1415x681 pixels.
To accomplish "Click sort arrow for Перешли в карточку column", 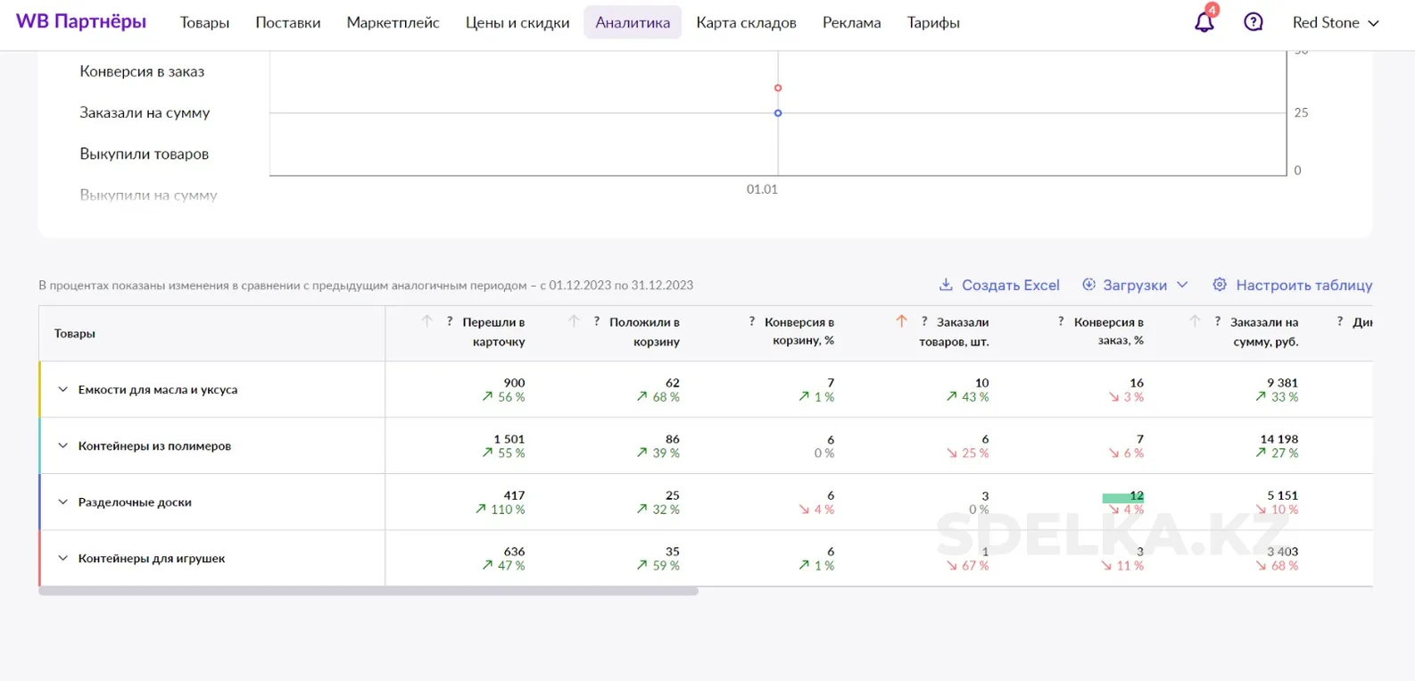I will 426,321.
